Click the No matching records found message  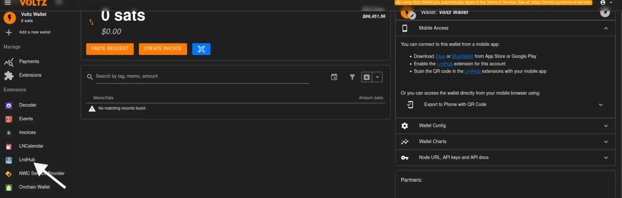122,108
